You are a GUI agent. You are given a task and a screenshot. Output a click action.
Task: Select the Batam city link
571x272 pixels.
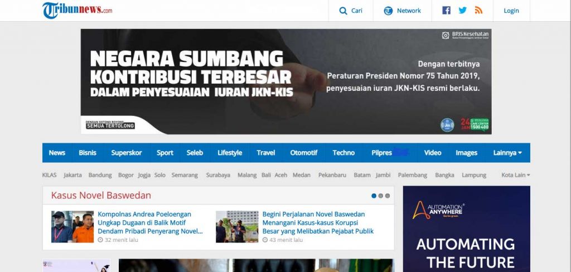[362, 175]
